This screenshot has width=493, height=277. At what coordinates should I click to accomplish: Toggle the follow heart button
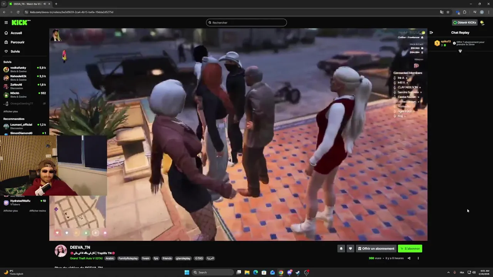(350, 249)
